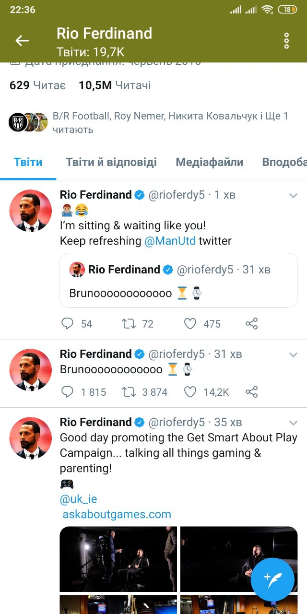The width and height of the screenshot is (307, 614).
Task: Switch to the Медіафайли tab
Action: pyautogui.click(x=209, y=162)
